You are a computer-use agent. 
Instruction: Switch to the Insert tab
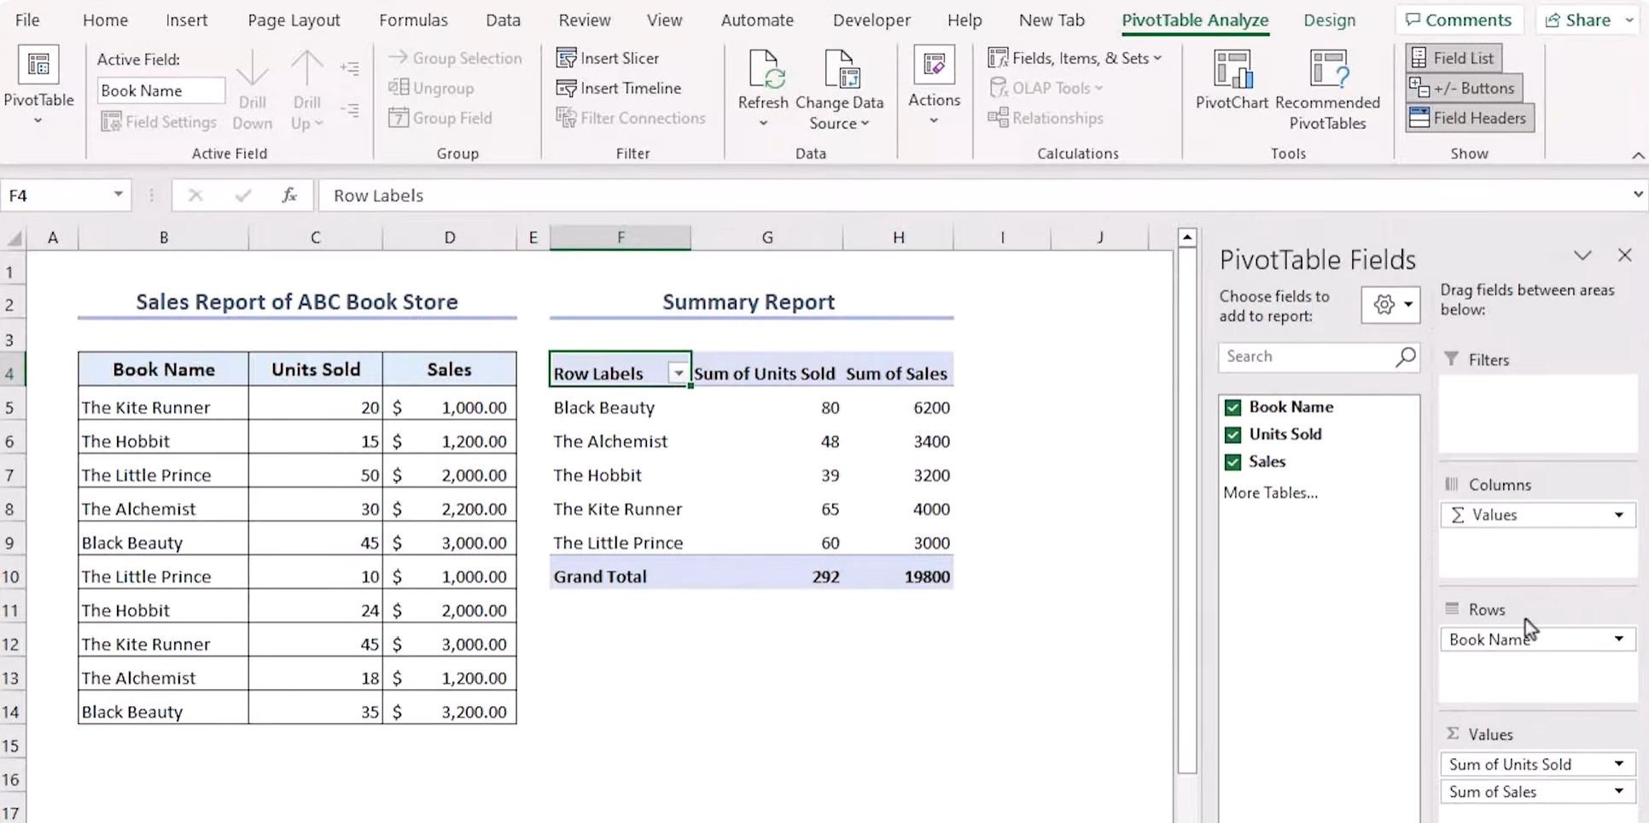pos(186,20)
